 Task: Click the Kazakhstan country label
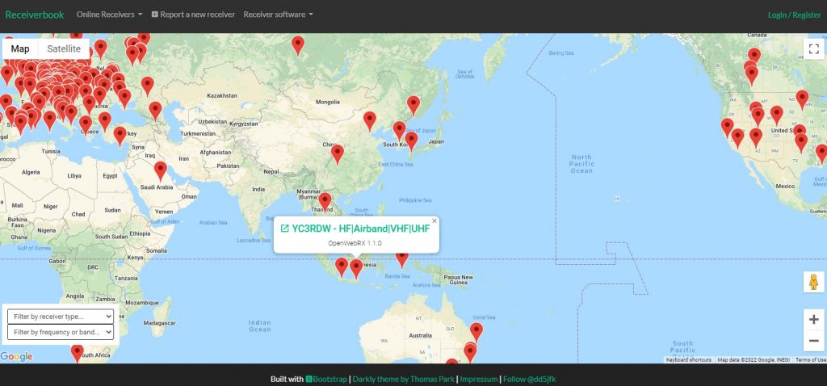click(x=222, y=96)
